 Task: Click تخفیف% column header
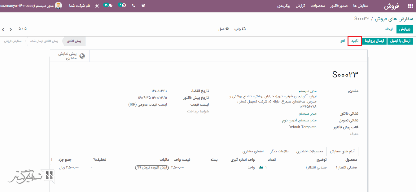100,160
